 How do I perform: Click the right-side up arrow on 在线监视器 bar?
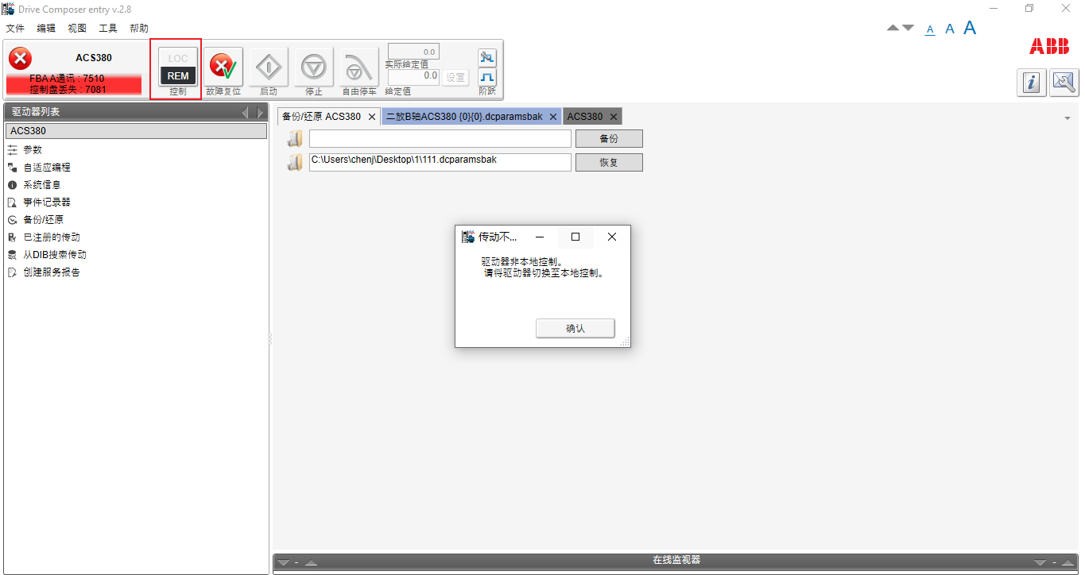click(1068, 562)
